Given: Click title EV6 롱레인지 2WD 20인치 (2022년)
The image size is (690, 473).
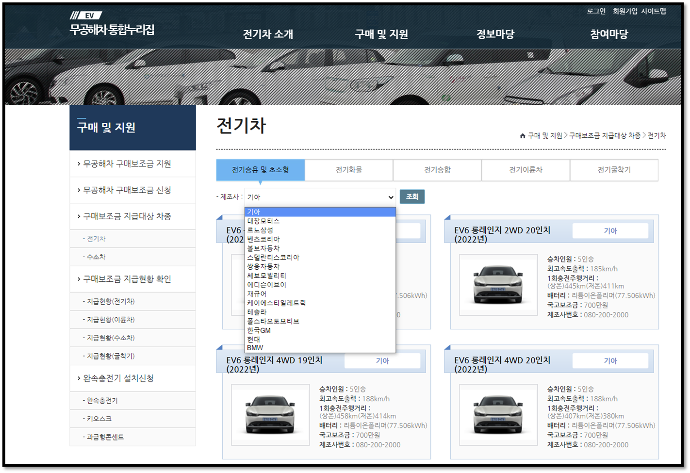Looking at the screenshot, I should point(502,235).
